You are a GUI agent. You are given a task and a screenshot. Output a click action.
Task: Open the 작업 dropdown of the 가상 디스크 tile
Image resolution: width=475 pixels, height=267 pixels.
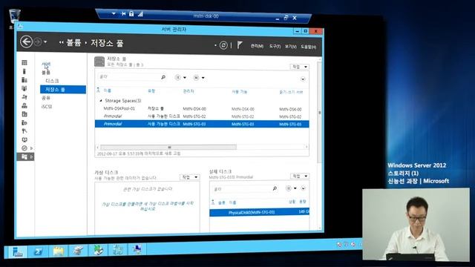click(x=190, y=177)
